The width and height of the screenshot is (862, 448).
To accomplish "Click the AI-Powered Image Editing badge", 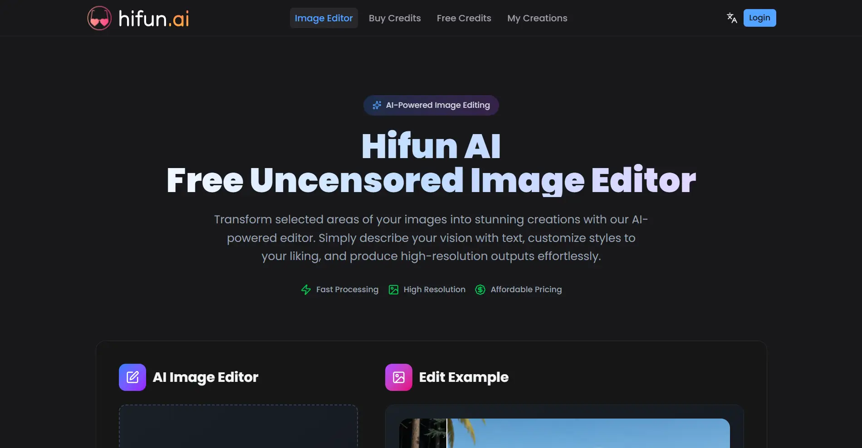I will click(431, 105).
